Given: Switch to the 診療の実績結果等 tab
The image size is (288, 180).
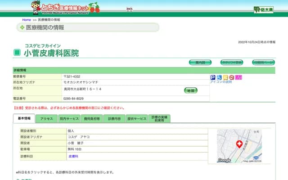Looking at the screenshot, I should (159, 119).
